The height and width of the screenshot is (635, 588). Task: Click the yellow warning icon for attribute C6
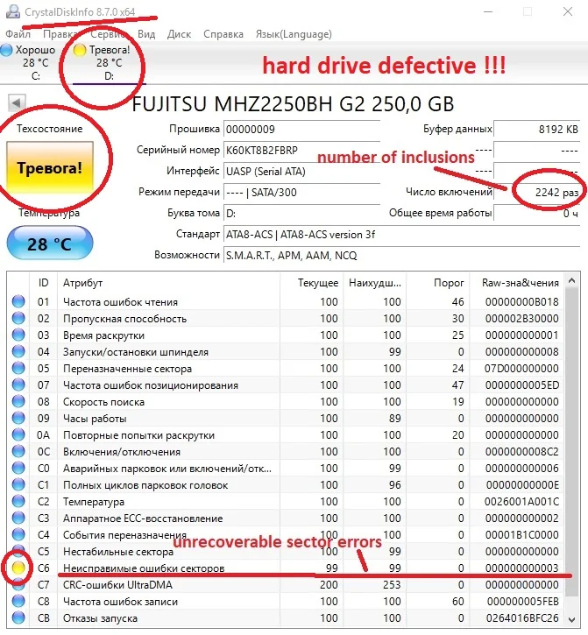pyautogui.click(x=18, y=568)
